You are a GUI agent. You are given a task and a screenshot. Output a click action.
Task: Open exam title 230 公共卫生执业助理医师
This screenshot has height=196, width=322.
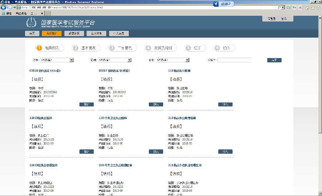click(116, 165)
